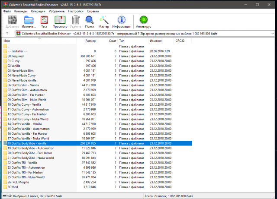Screen dimensions: 277x199
Task: Select the 00 Required folder
Action: click(x=16, y=56)
